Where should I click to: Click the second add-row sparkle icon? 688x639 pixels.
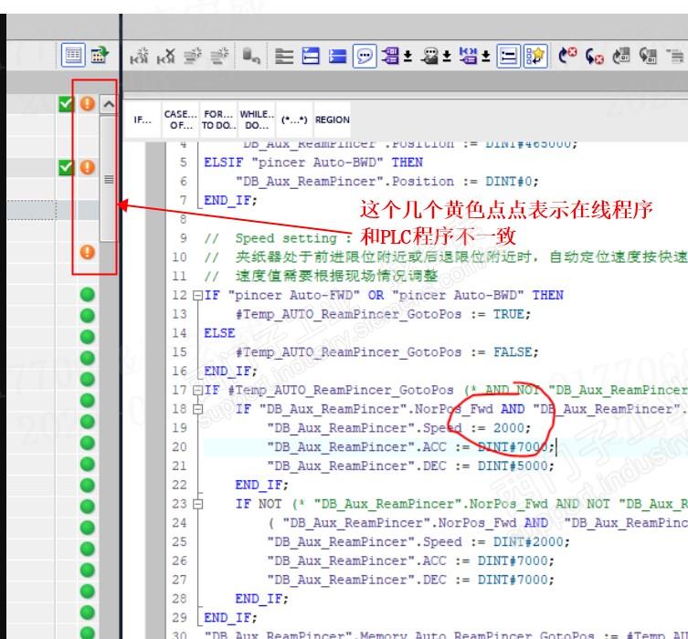(x=219, y=56)
